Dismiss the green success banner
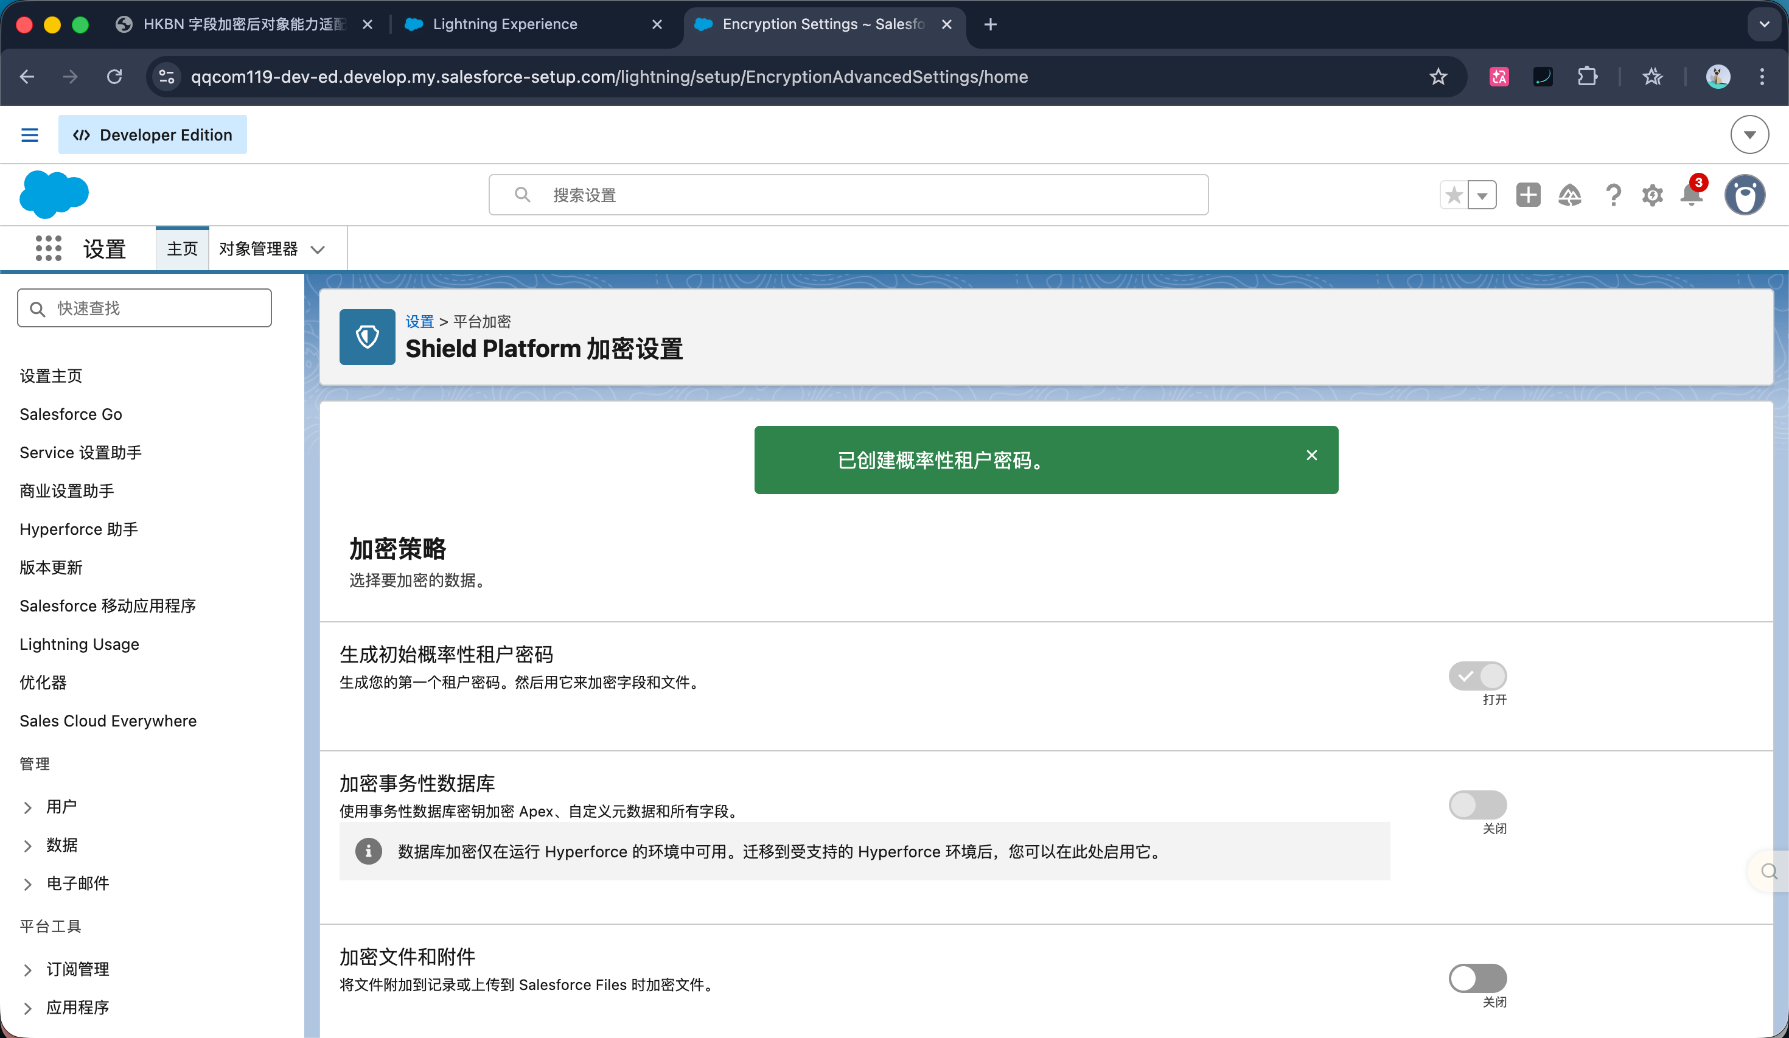Image resolution: width=1789 pixels, height=1038 pixels. pyautogui.click(x=1311, y=455)
